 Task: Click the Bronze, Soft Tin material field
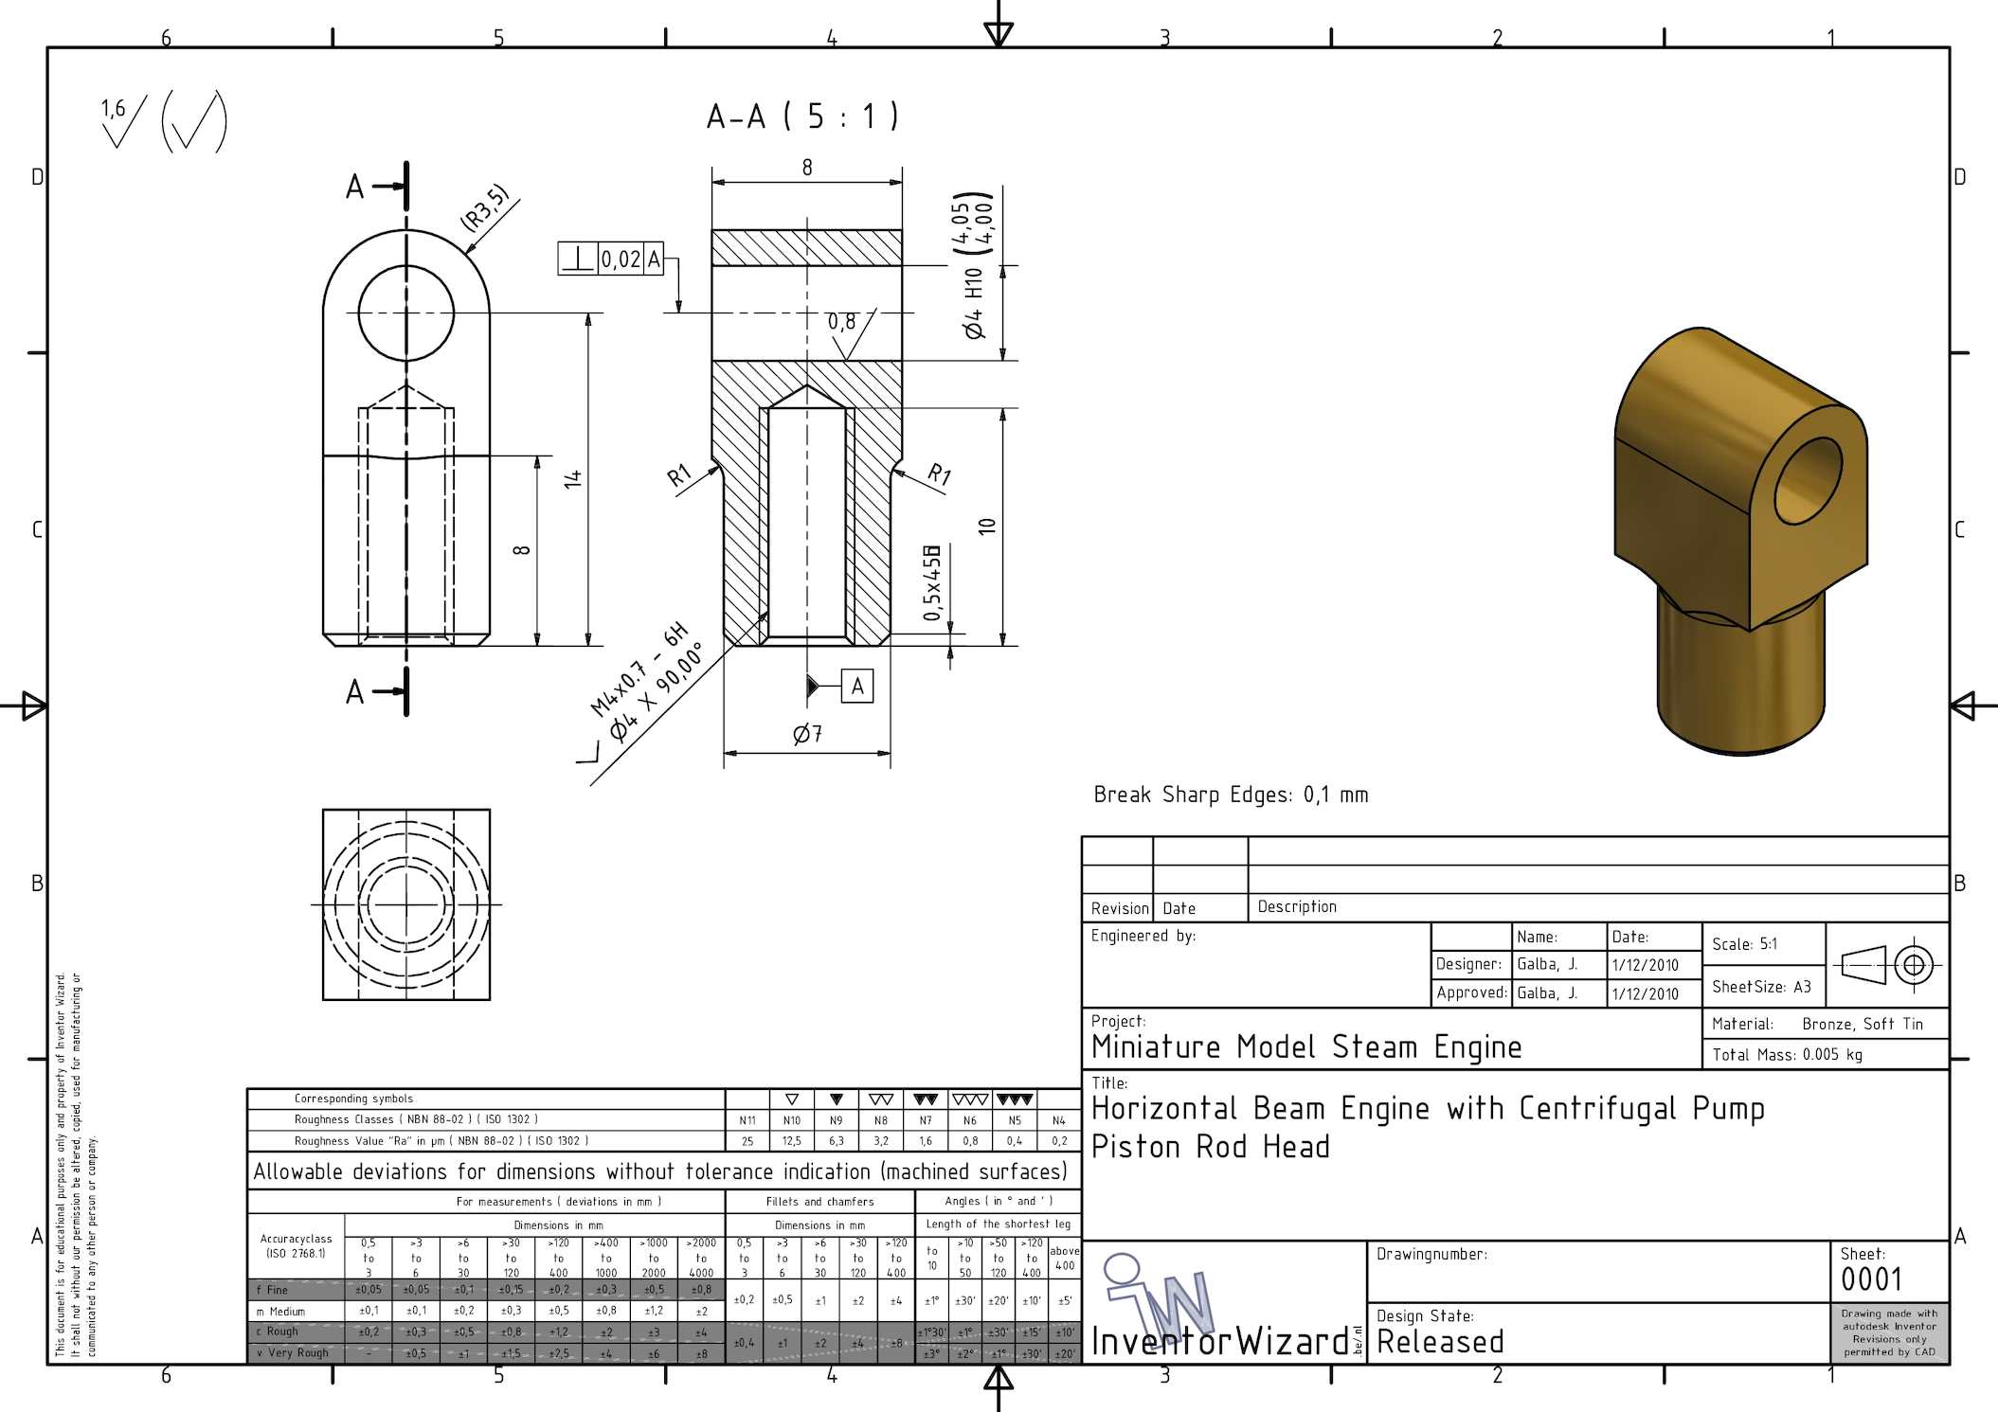point(1862,1024)
